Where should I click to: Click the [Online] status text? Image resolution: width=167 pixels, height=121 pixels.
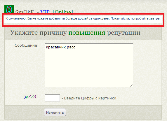(x=63, y=12)
